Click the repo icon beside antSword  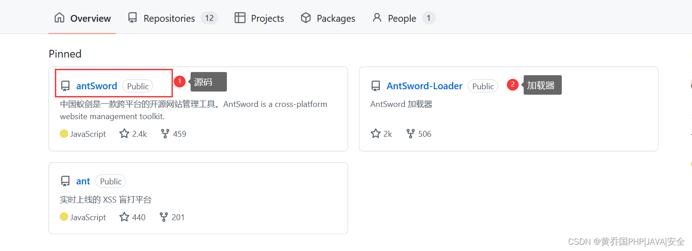65,86
